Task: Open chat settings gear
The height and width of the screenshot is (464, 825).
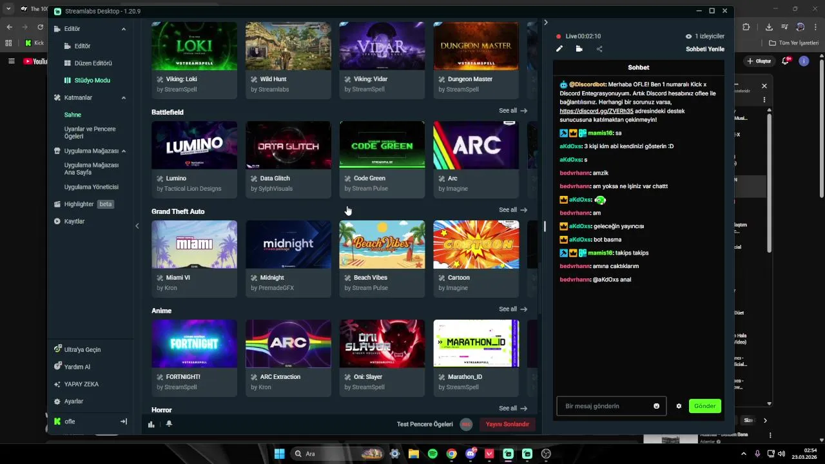Action: tap(679, 406)
